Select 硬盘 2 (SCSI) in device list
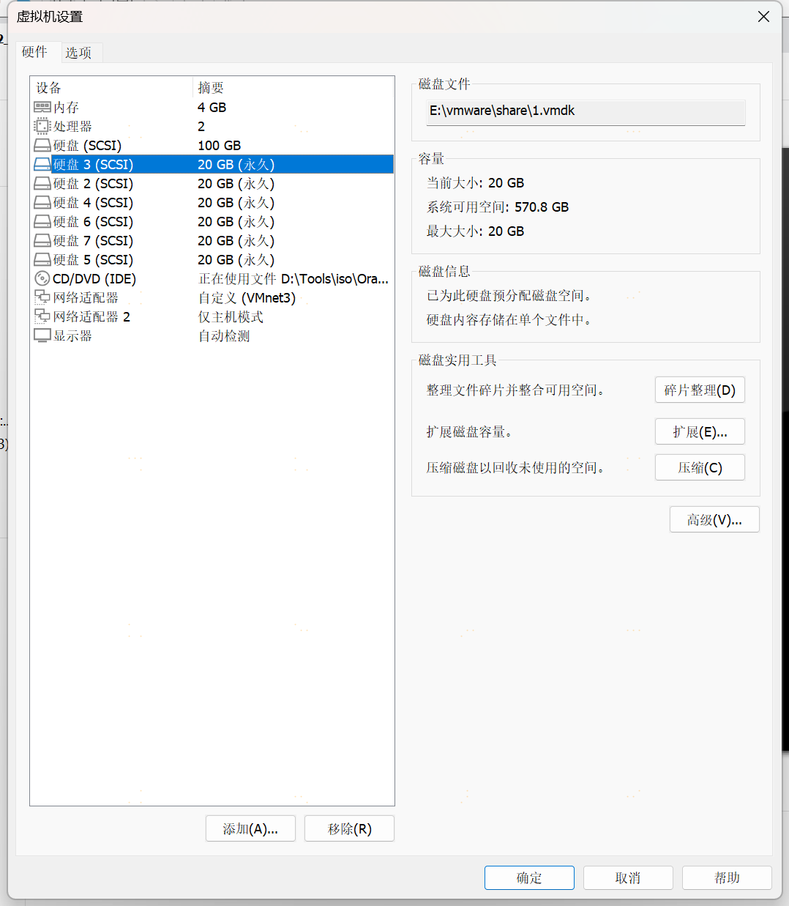This screenshot has width=789, height=906. point(93,184)
